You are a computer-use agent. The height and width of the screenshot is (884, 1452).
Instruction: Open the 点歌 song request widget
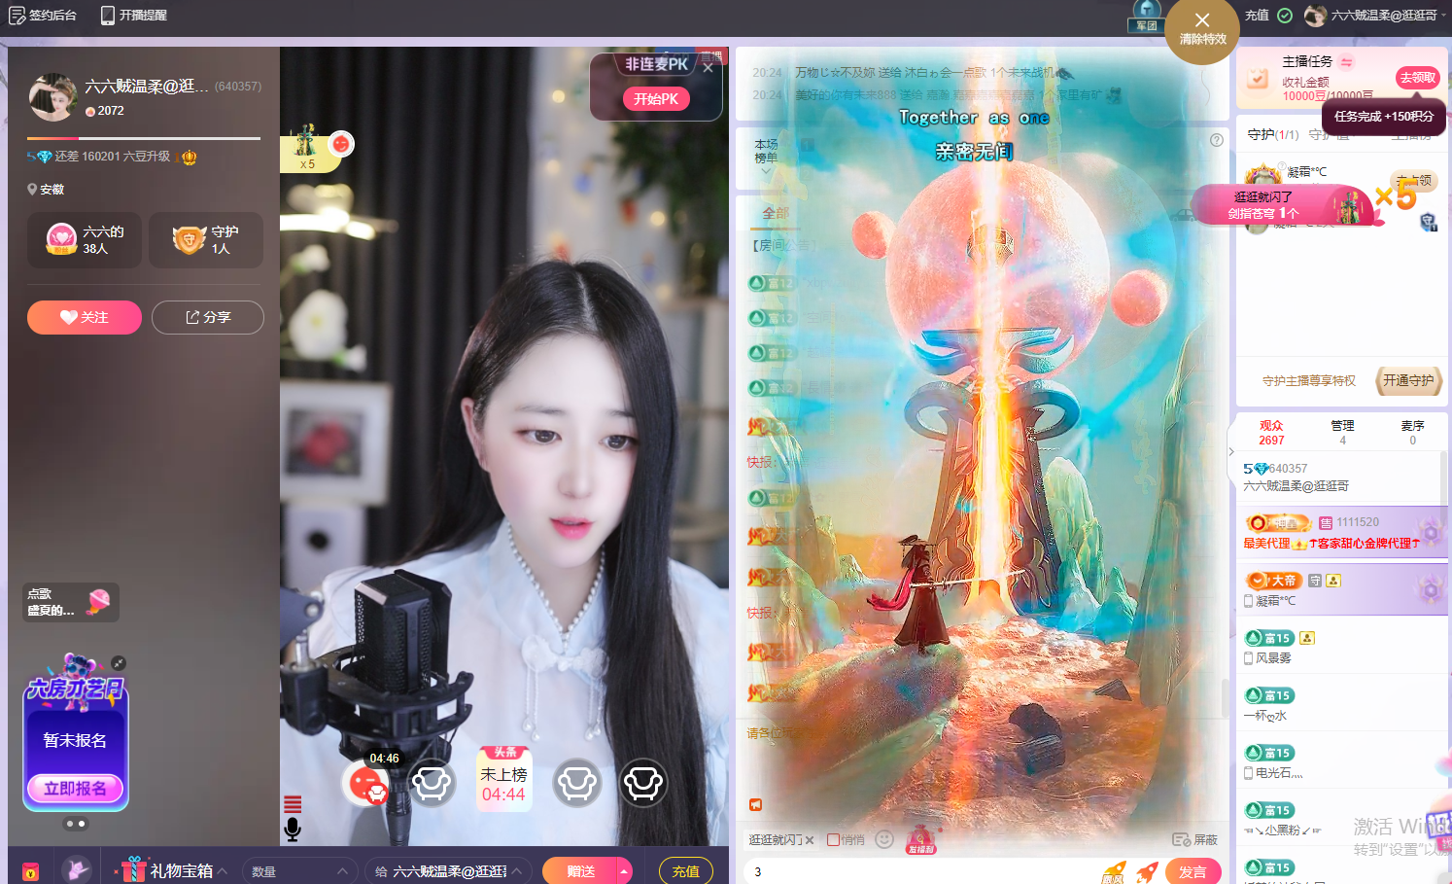click(x=71, y=602)
